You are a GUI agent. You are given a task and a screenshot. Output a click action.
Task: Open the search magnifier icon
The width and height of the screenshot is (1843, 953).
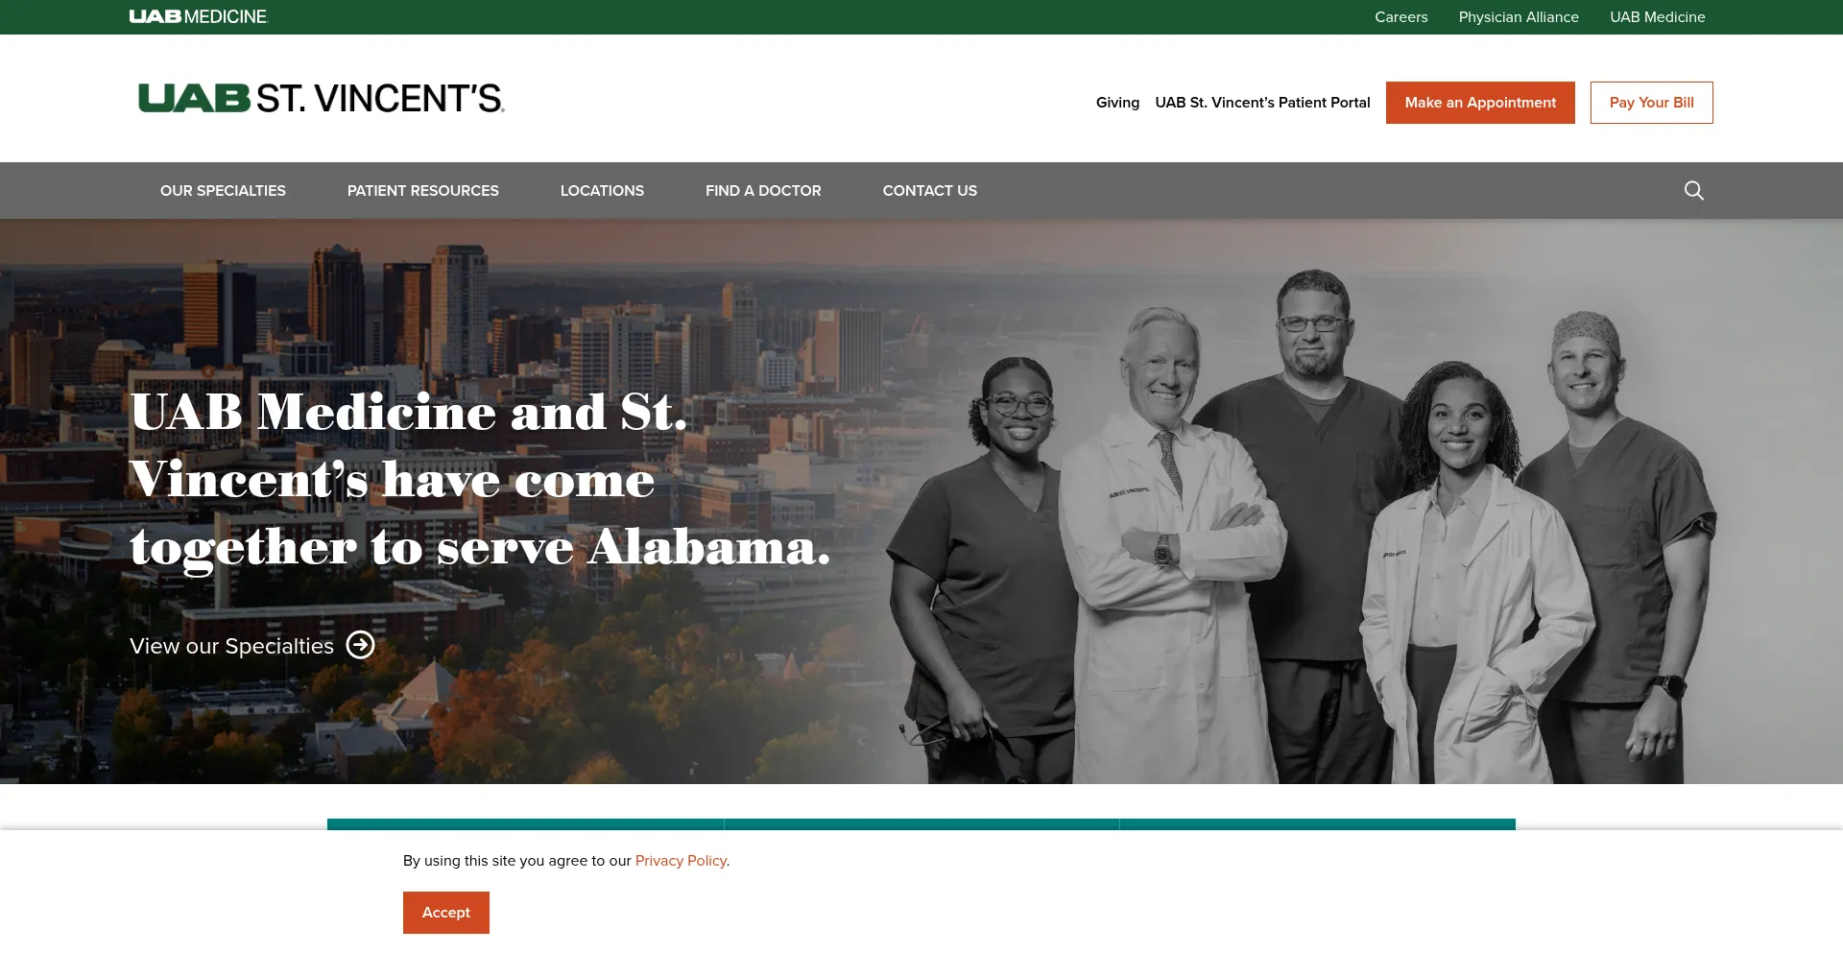tap(1694, 190)
